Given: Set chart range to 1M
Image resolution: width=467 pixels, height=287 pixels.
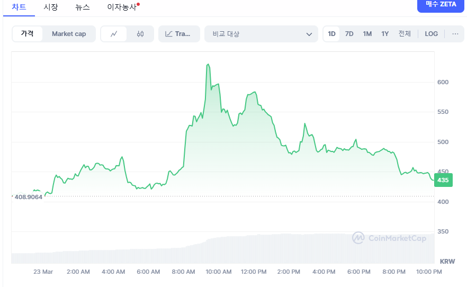Looking at the screenshot, I should (367, 34).
